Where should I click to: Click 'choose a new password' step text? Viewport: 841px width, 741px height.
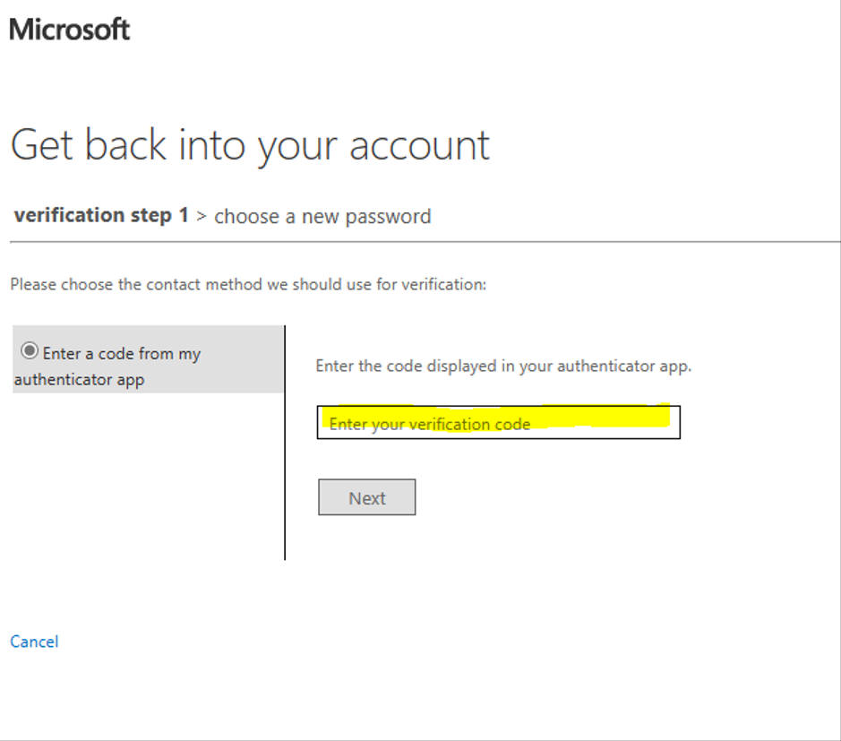tap(322, 217)
